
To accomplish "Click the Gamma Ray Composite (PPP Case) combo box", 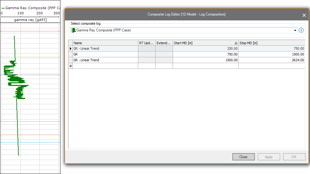I will point(183,30).
